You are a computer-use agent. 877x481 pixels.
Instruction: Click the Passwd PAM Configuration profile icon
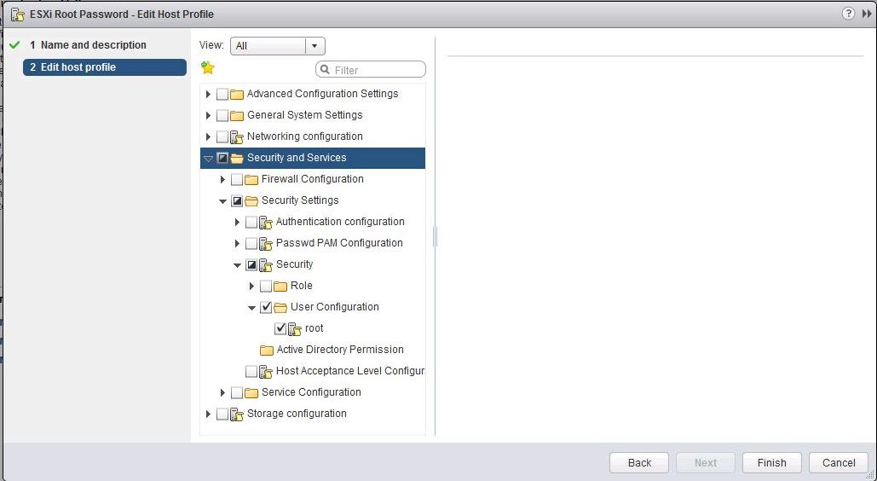coord(266,244)
